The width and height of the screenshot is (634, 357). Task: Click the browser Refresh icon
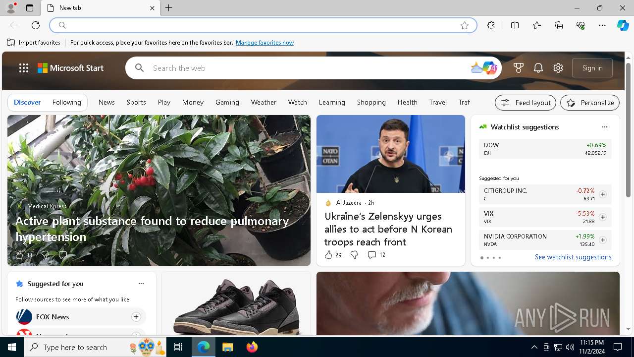coord(36,25)
